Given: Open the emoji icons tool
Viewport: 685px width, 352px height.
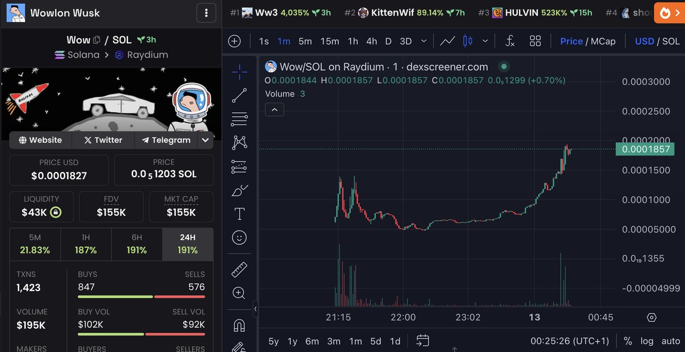Looking at the screenshot, I should click(240, 237).
